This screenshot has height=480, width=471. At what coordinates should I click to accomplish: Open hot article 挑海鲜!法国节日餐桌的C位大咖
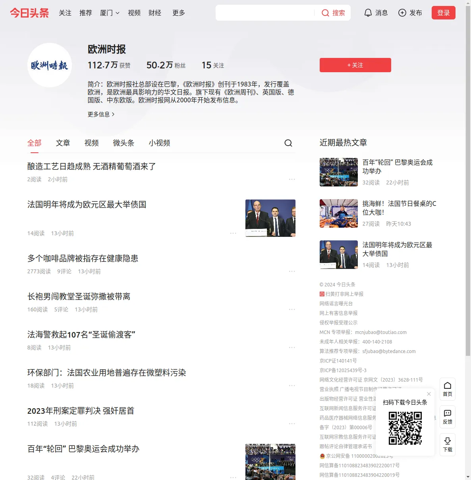coord(399,208)
